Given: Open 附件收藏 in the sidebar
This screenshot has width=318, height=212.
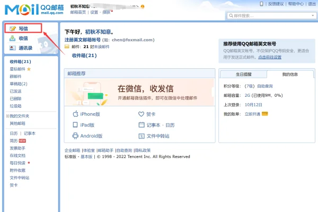Looking at the screenshot, I should 17,170.
